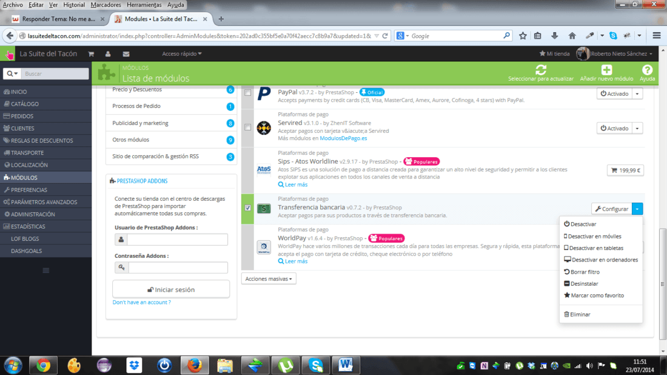
Task: Tick the Servired module checkbox
Action: [x=247, y=127]
